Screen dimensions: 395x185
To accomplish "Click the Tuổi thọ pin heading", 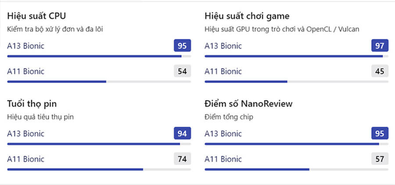I will point(32,104).
